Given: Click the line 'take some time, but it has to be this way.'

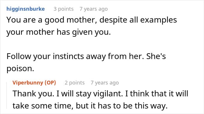Looking at the screenshot, I should click(x=90, y=106).
